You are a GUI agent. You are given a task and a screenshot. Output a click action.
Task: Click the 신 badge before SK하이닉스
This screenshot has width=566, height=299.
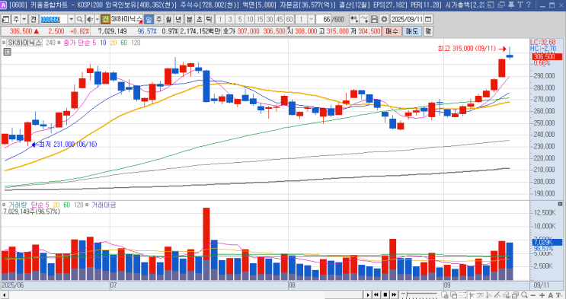[x=105, y=19]
